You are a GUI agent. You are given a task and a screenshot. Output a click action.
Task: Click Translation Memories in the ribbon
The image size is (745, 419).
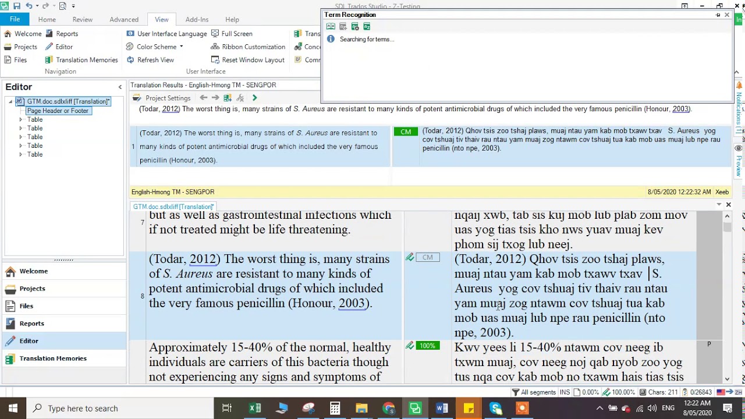(x=81, y=60)
